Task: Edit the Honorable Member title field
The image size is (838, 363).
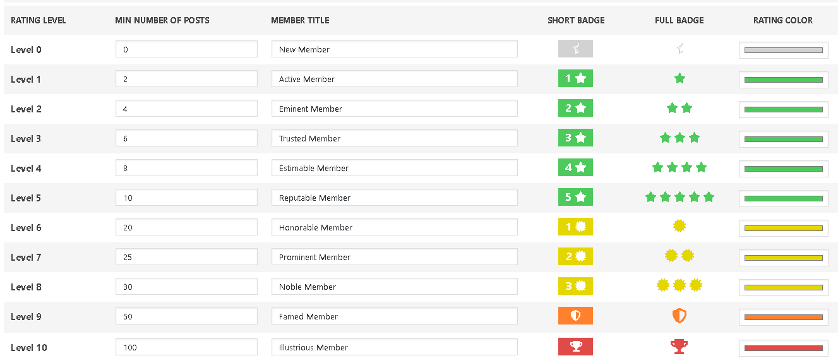Action: (x=395, y=227)
